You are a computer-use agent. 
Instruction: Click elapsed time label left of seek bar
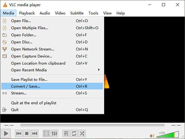point(9,125)
